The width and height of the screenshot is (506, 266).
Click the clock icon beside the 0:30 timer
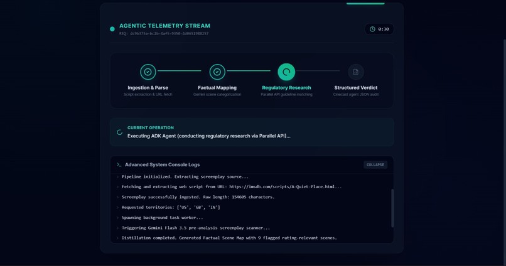click(x=372, y=29)
